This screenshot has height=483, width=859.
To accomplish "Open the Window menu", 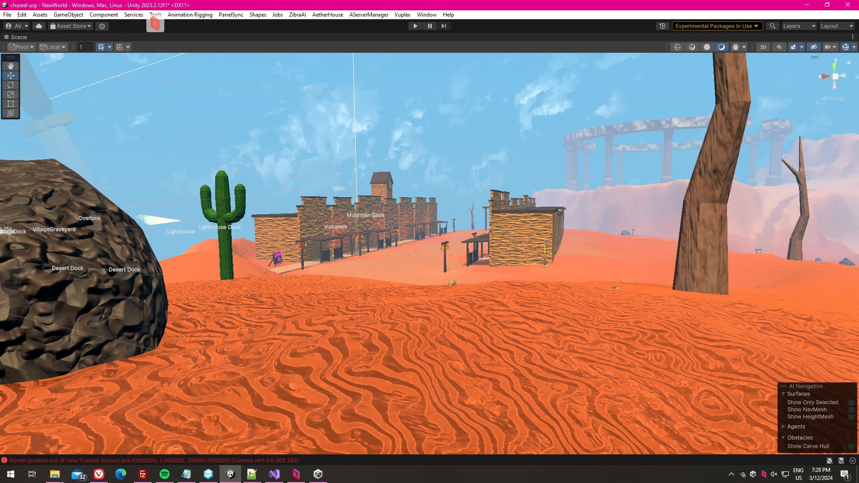I will pyautogui.click(x=426, y=15).
